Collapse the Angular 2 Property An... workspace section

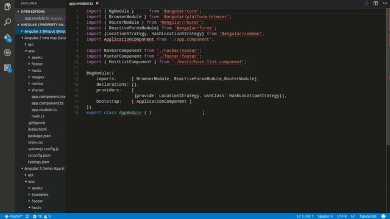click(41, 24)
